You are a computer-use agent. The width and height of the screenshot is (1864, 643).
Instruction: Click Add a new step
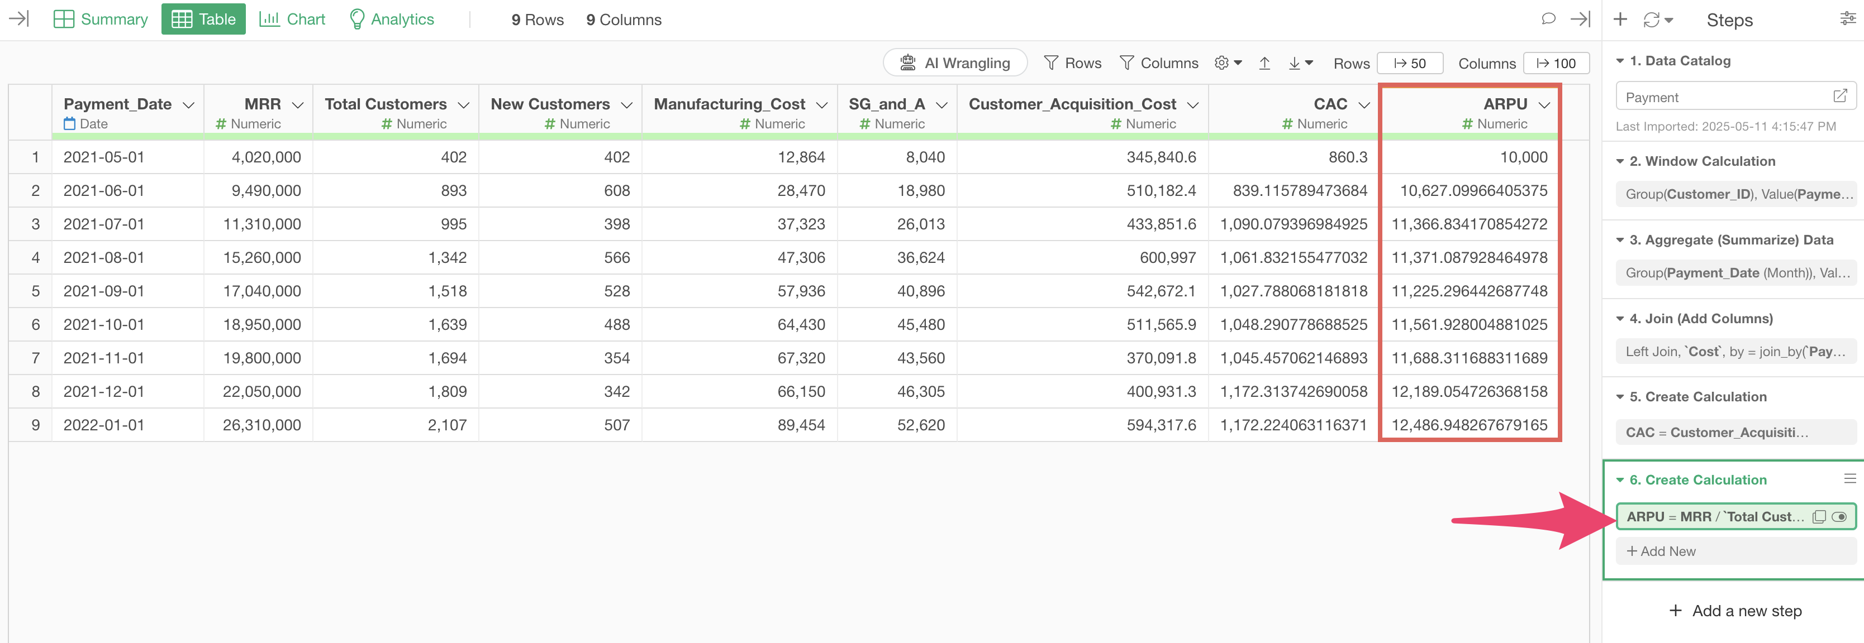tap(1734, 611)
